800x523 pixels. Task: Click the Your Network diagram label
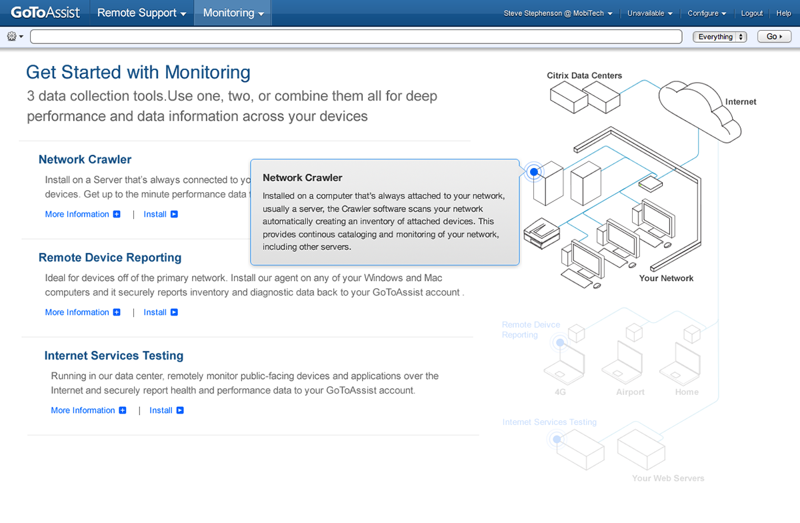[x=666, y=278]
